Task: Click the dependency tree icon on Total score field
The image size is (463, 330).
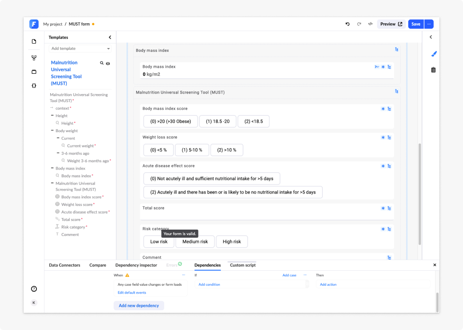Action: pos(389,209)
